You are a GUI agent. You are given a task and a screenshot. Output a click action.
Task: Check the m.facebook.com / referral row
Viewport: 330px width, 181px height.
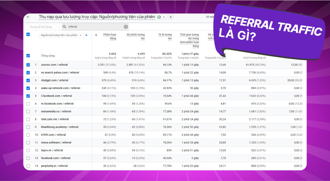28,104
